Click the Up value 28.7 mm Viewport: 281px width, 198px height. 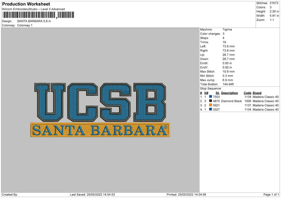pyautogui.click(x=229, y=55)
